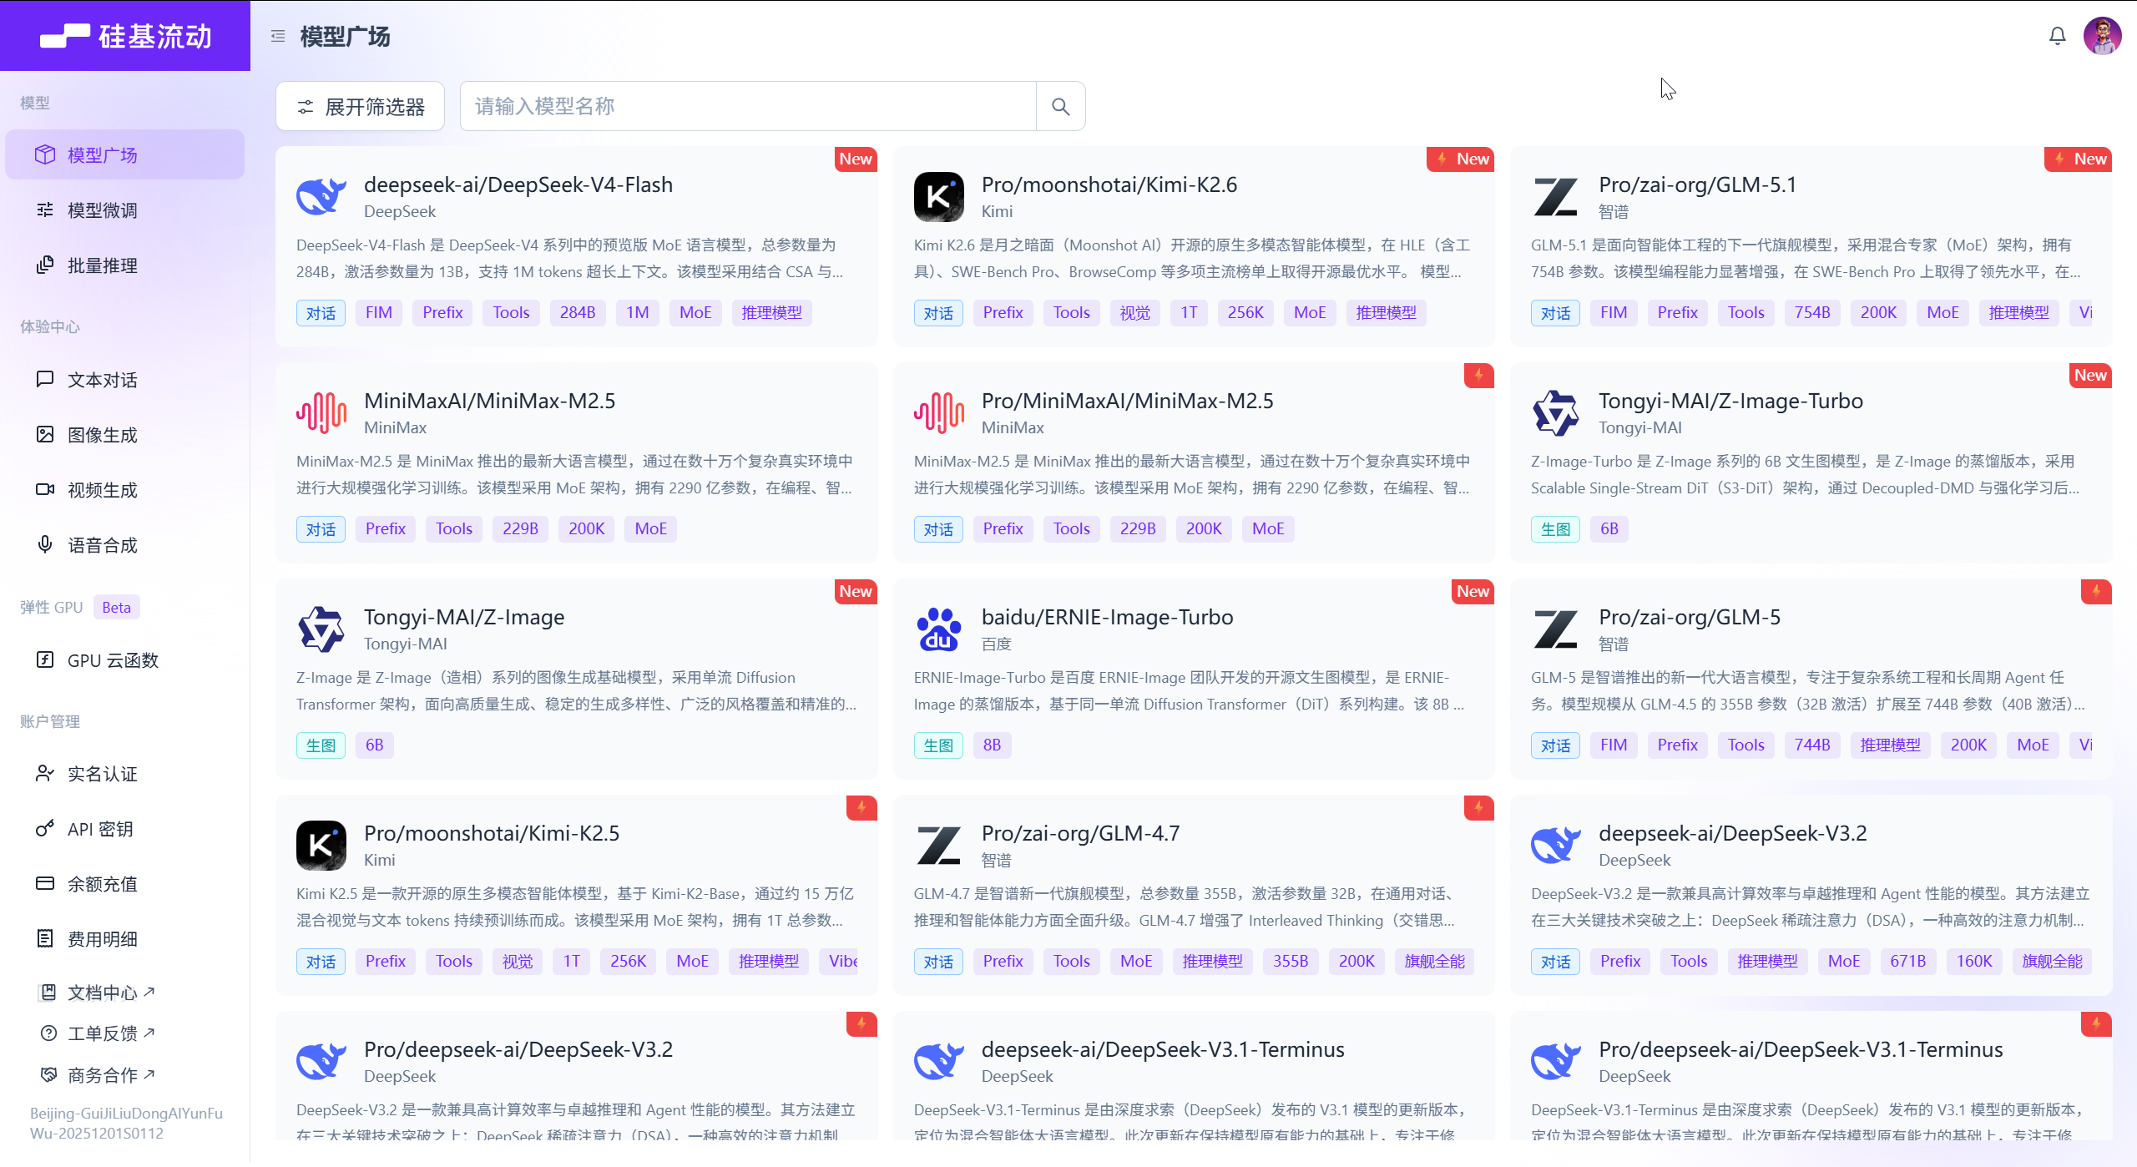Click the 744B tag on GLM-5 card
Screen dimensions: 2137x1167
[x=1812, y=745]
